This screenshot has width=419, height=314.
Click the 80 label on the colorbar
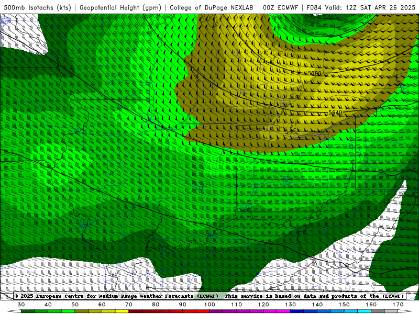(x=156, y=305)
